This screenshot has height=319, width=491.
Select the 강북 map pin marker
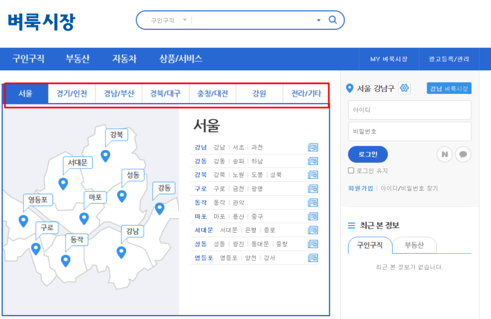[105, 156]
